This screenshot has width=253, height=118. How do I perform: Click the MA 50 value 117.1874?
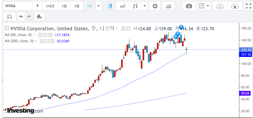click(62, 35)
